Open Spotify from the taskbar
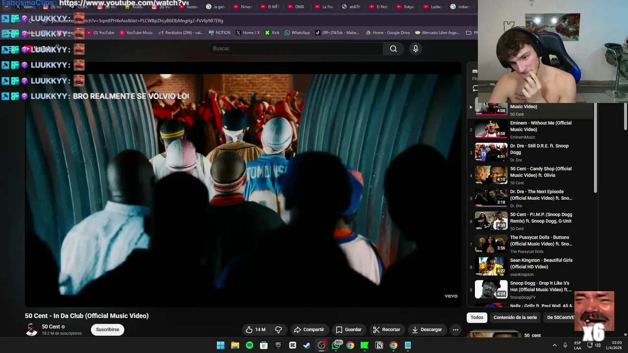The image size is (628, 353). [249, 345]
